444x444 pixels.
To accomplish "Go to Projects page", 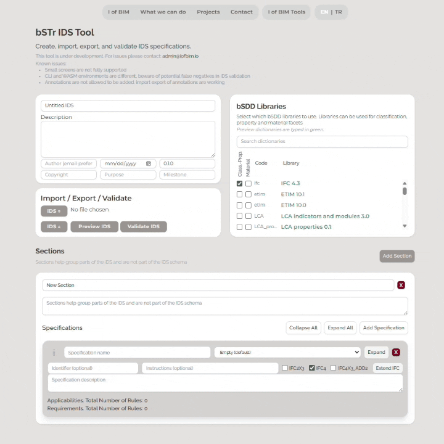I will point(208,12).
